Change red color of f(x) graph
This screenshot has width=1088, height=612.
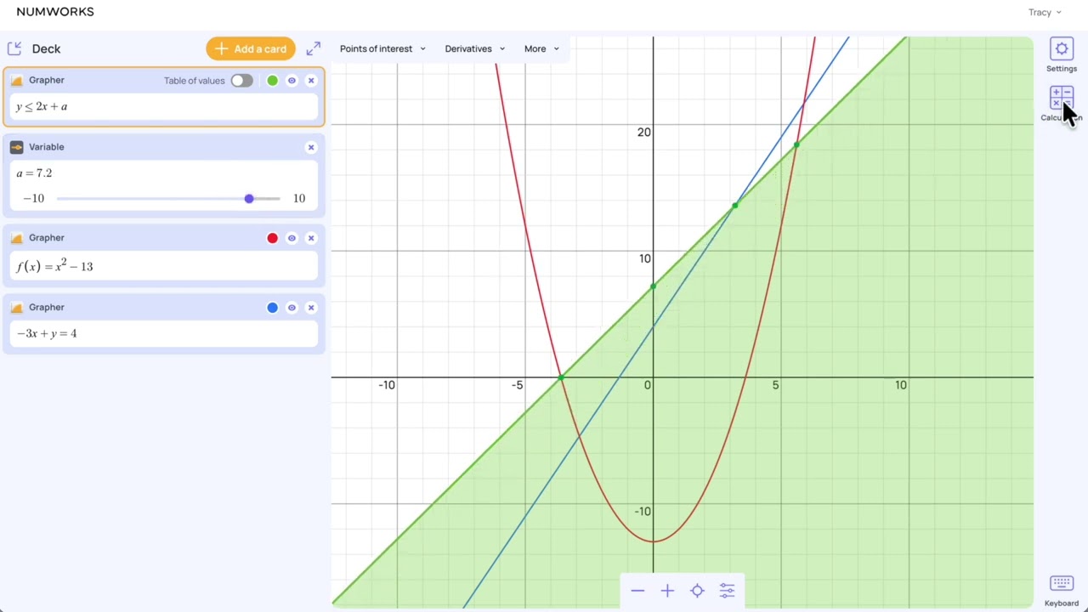point(272,238)
